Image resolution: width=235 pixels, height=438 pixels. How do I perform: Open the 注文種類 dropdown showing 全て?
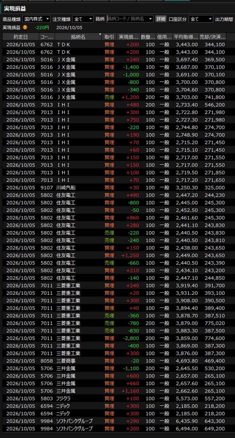pos(83,19)
